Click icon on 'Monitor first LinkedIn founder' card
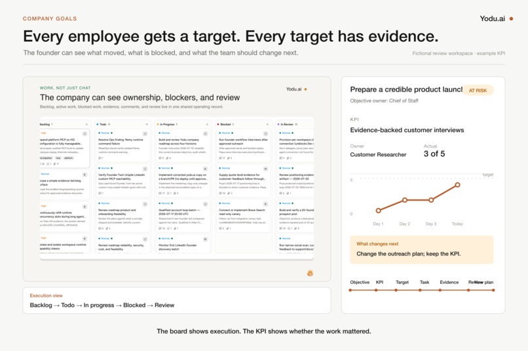Image resolution: width=528 pixels, height=351 pixels. tap(206, 239)
